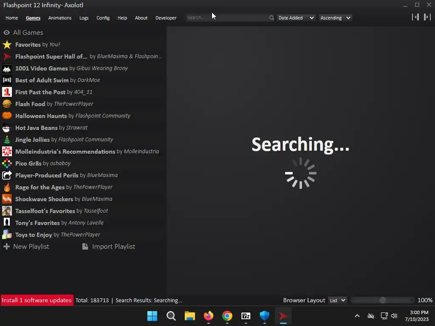The width and height of the screenshot is (435, 326).
Task: Select Shockwave Shockers by BlueMaxima
Action: tap(83, 199)
